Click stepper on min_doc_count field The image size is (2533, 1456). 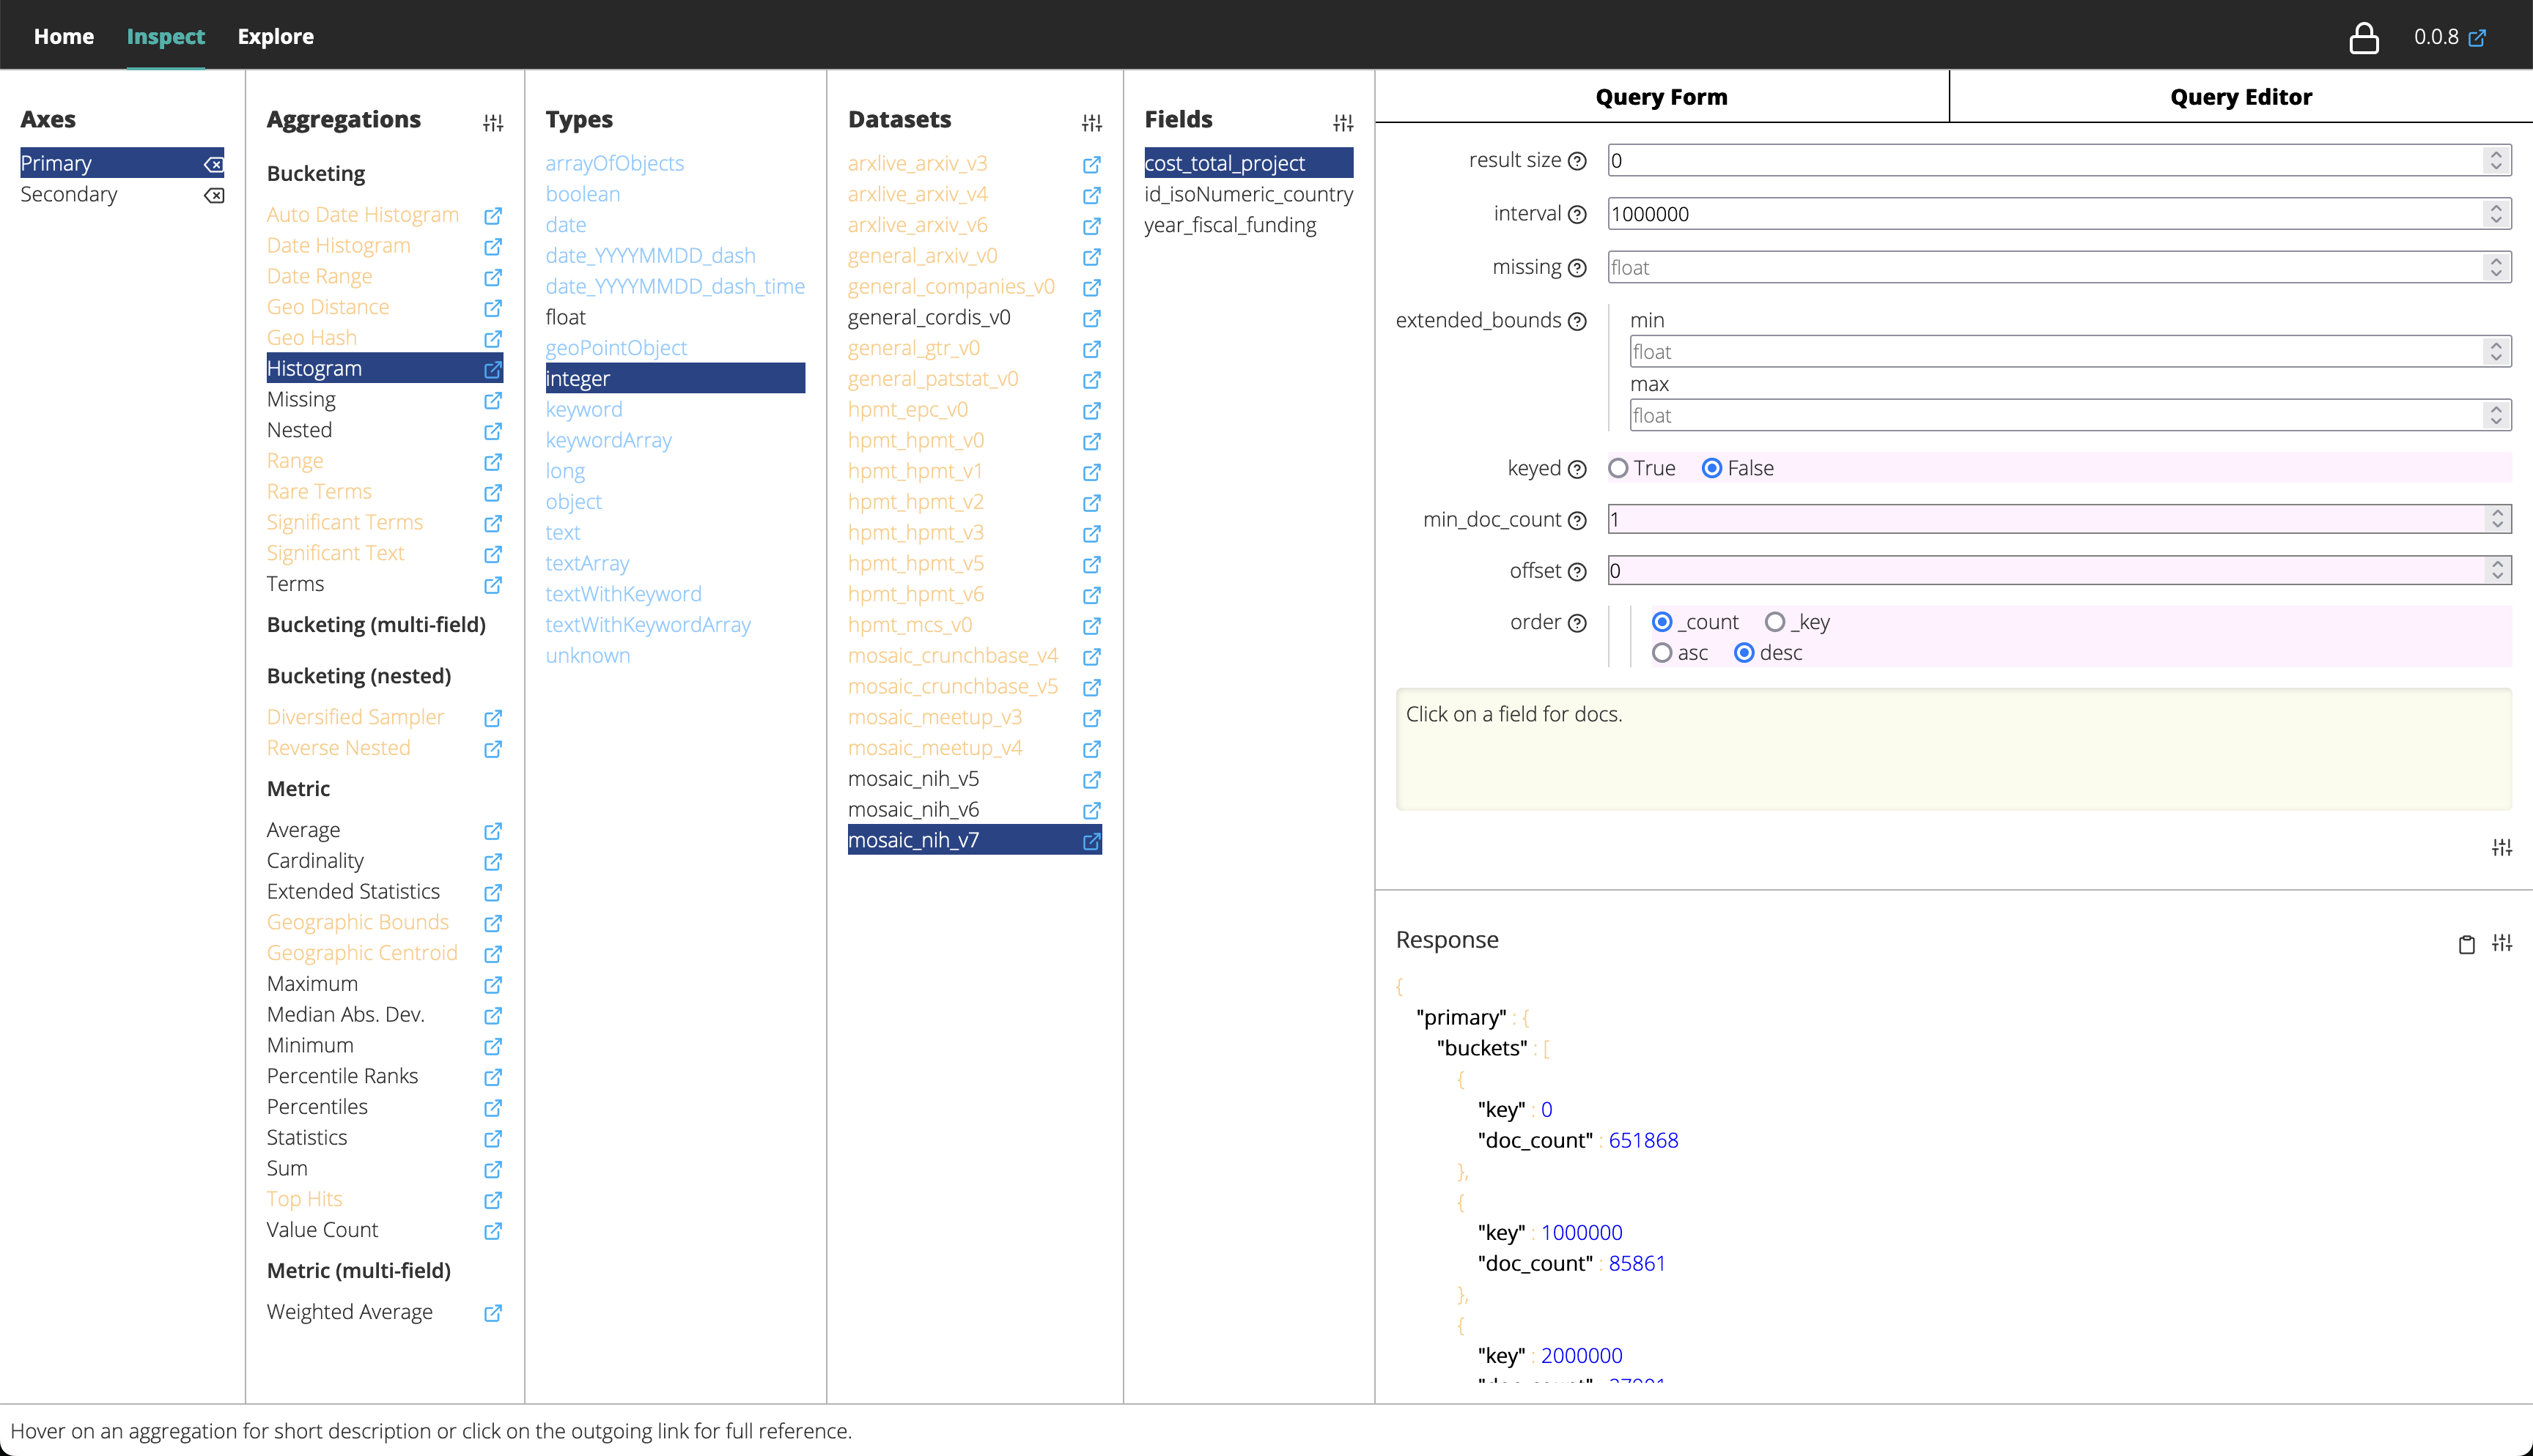(2497, 519)
